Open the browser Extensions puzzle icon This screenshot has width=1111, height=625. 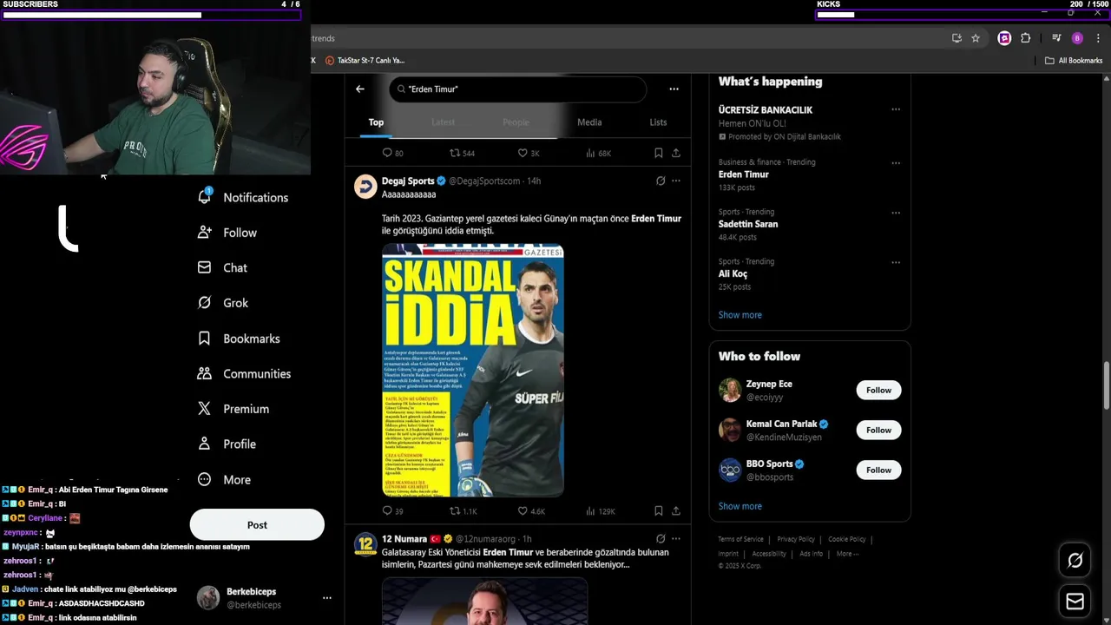point(1026,38)
